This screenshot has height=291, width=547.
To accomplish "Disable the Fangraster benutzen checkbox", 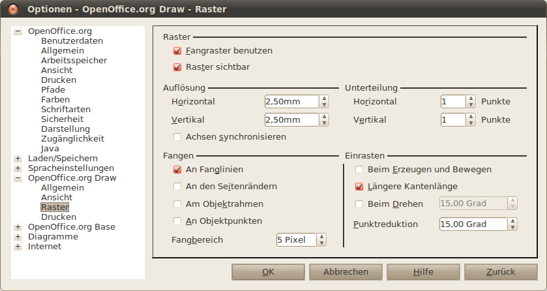I will (177, 50).
